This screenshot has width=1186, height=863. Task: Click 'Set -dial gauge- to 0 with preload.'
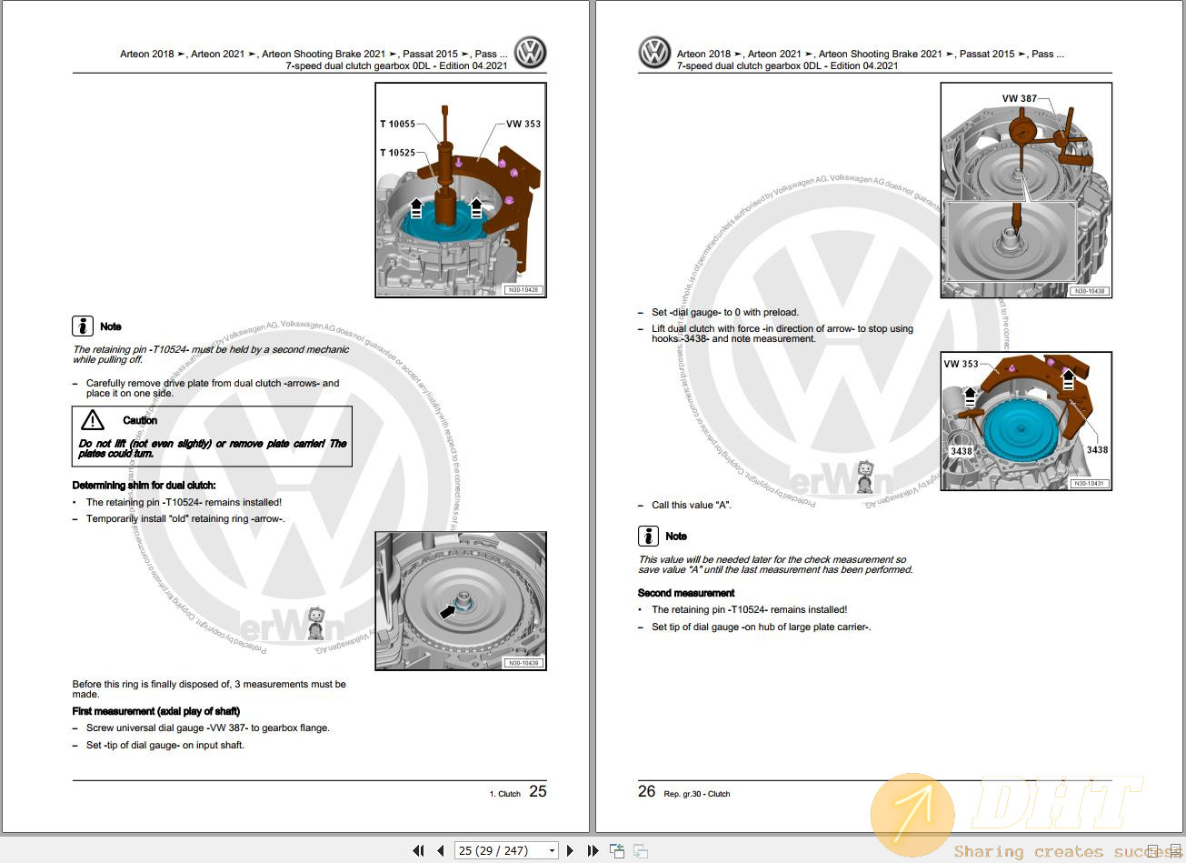725,312
